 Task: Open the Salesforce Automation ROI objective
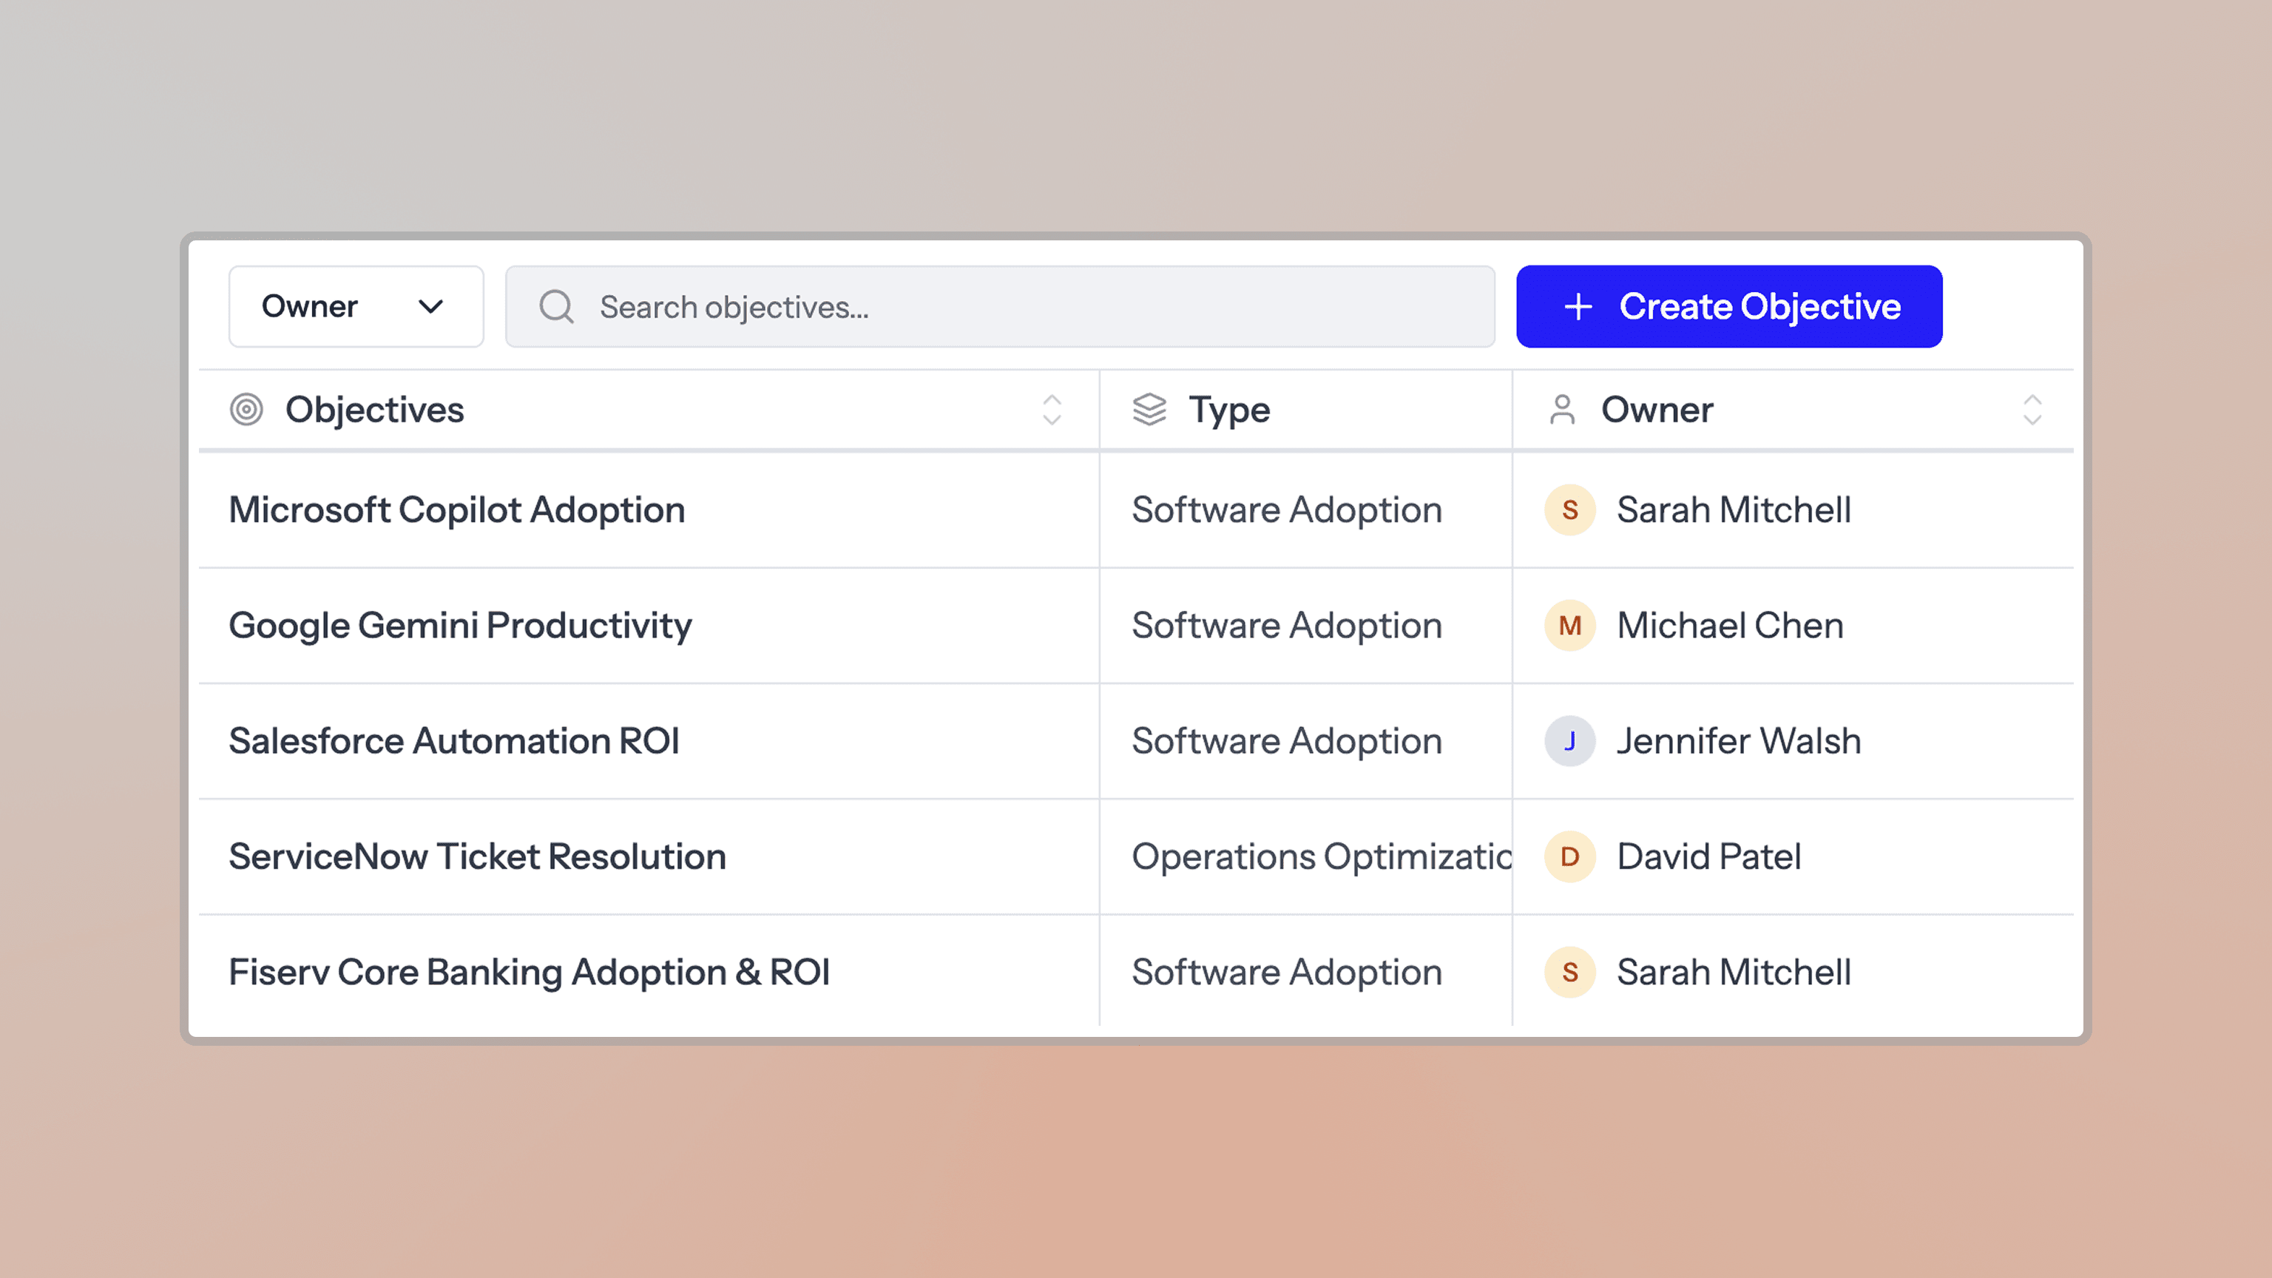(454, 741)
